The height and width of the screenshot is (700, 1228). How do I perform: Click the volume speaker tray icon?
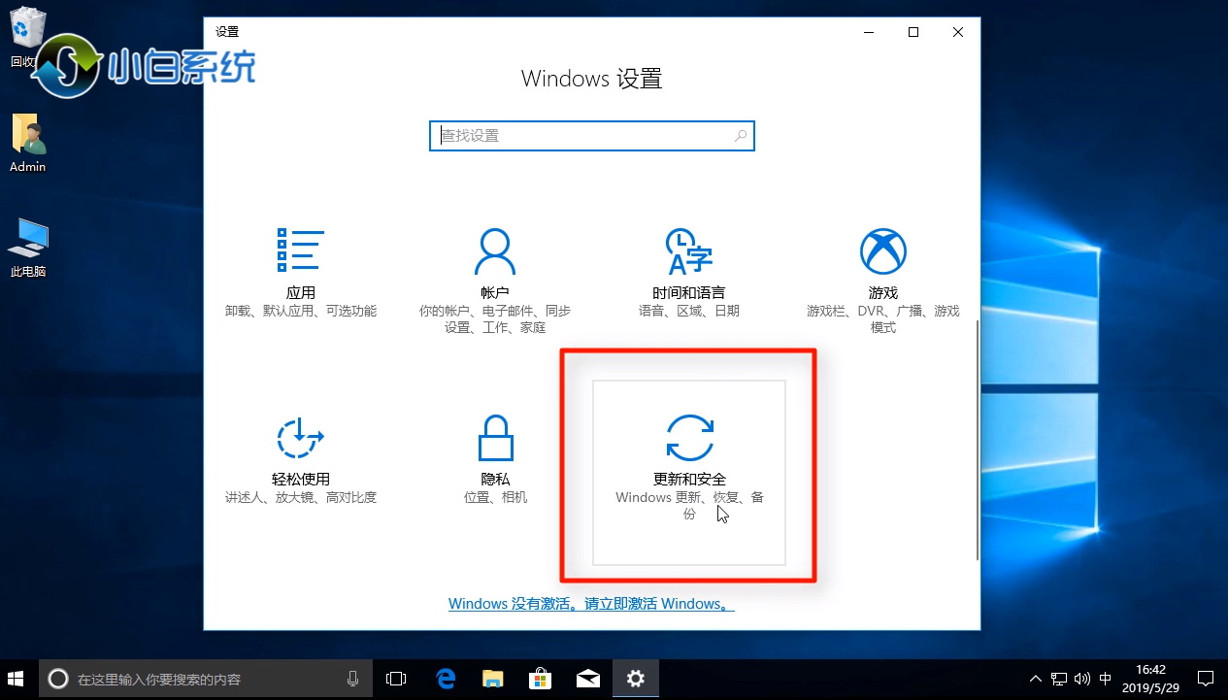tap(1082, 679)
